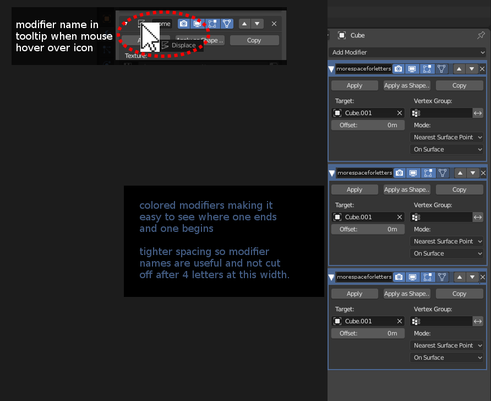Delete the middle modifier using its X
Screen dimensions: 491x401
point(483,173)
